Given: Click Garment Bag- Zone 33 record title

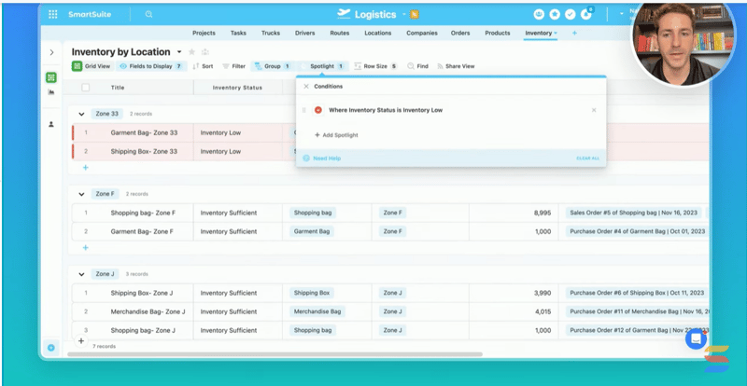Looking at the screenshot, I should pyautogui.click(x=144, y=132).
